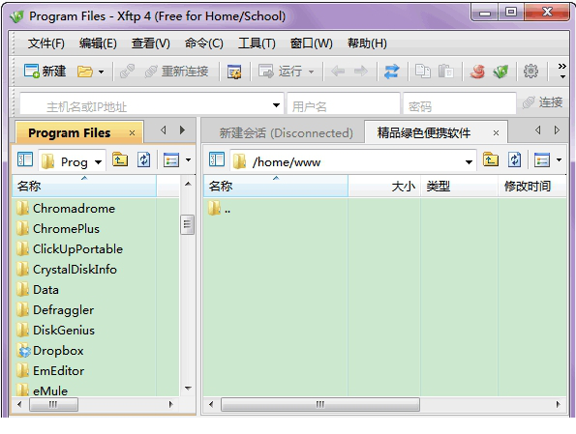The height and width of the screenshot is (434, 576).
Task: Click right pane tab scroll-right arrow
Action: [557, 130]
